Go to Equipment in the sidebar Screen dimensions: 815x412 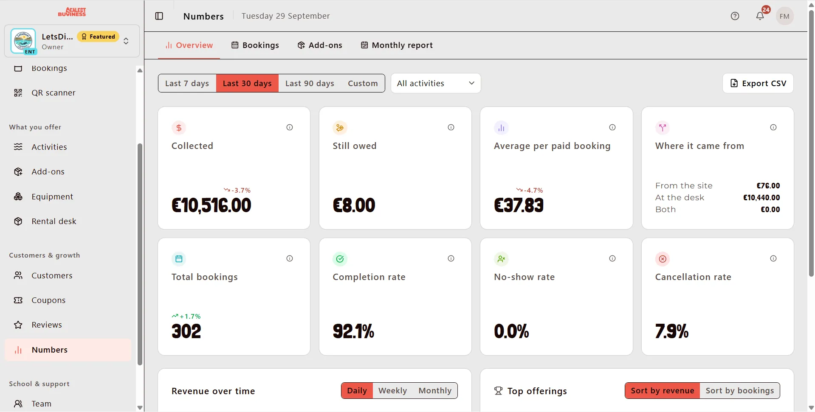[x=68, y=196]
